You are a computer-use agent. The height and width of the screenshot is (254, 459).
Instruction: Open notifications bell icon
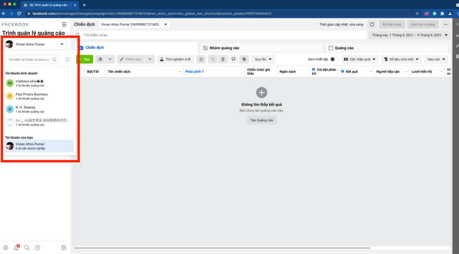[16, 248]
